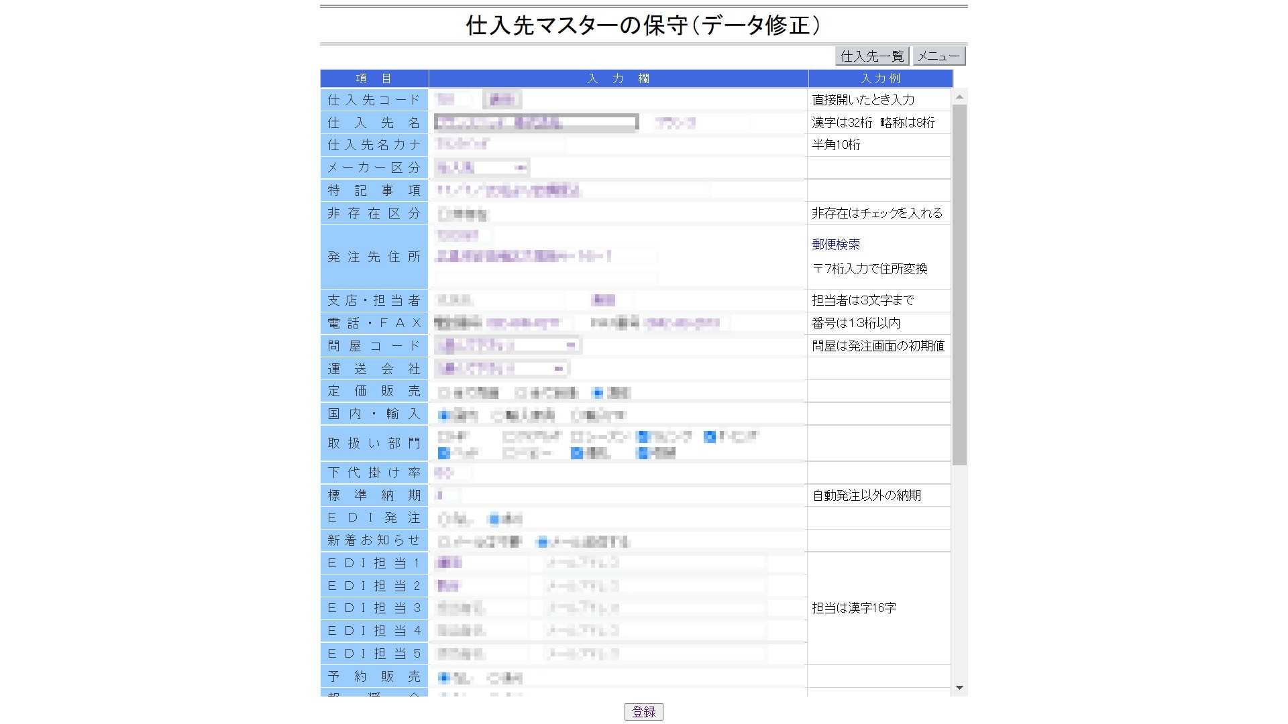Click the form scrollbar down arrow
The image size is (1288, 724).
(959, 688)
